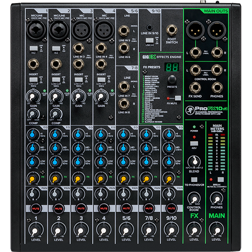Toggle the Low Cut switch on channel 3
The height and width of the screenshot is (252, 252).
[79, 80]
